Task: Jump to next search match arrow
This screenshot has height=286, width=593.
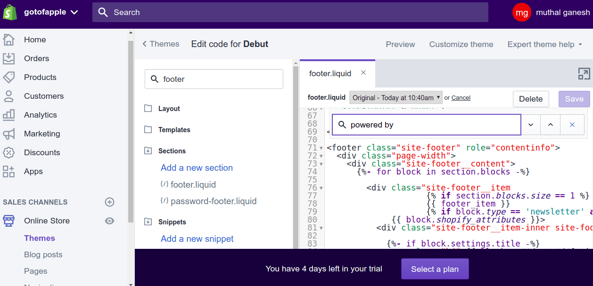Action: pos(531,125)
